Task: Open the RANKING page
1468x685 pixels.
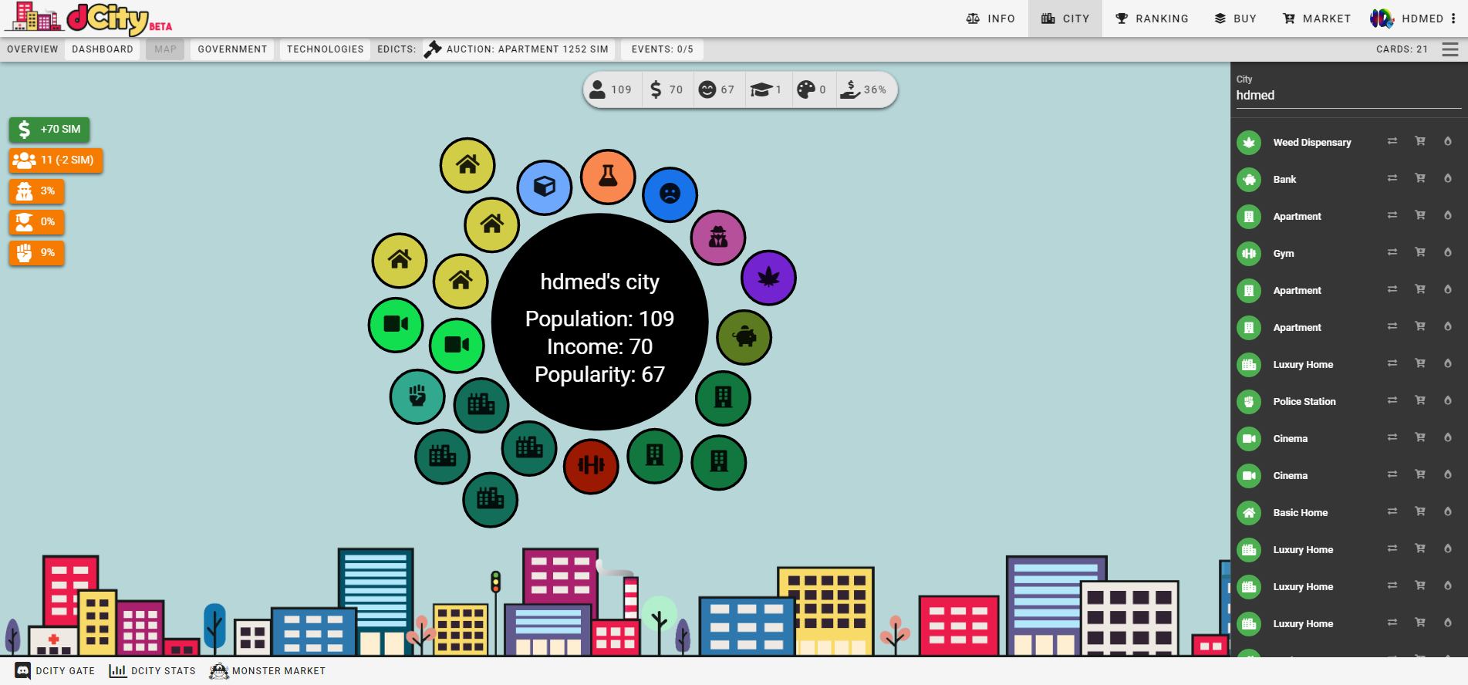Action: pyautogui.click(x=1152, y=19)
